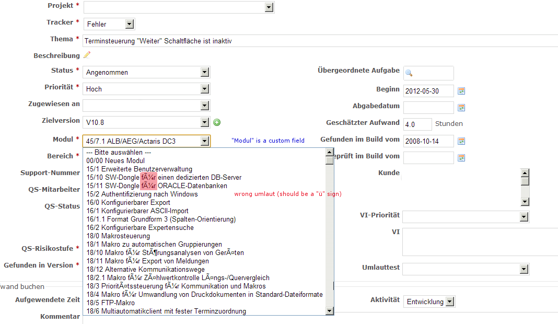Open the calendar picker for Abgabedatum
The width and height of the screenshot is (558, 324).
(x=461, y=108)
